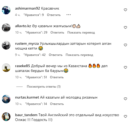130x122 pixels.
Task: Open three-dot options on ashimarman92's comment
Action: [69, 15]
